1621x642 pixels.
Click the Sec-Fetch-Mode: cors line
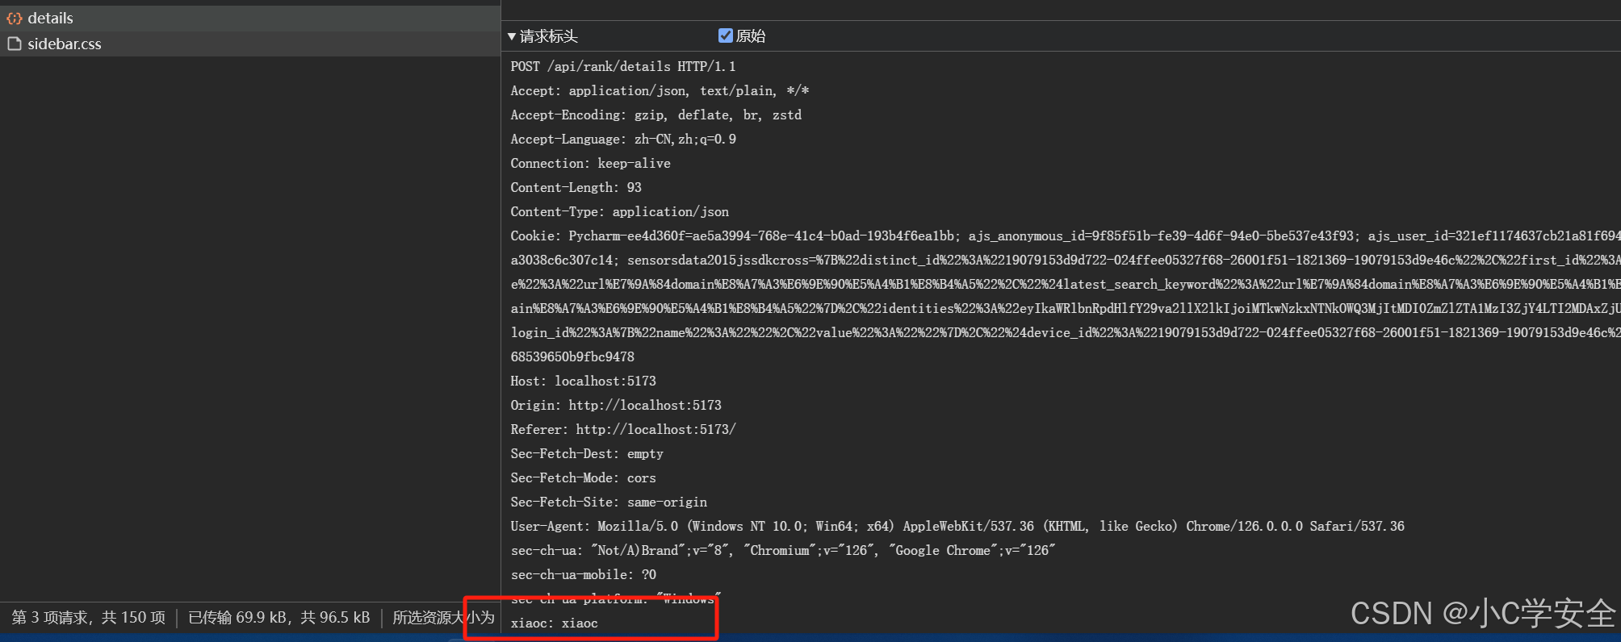click(x=583, y=477)
